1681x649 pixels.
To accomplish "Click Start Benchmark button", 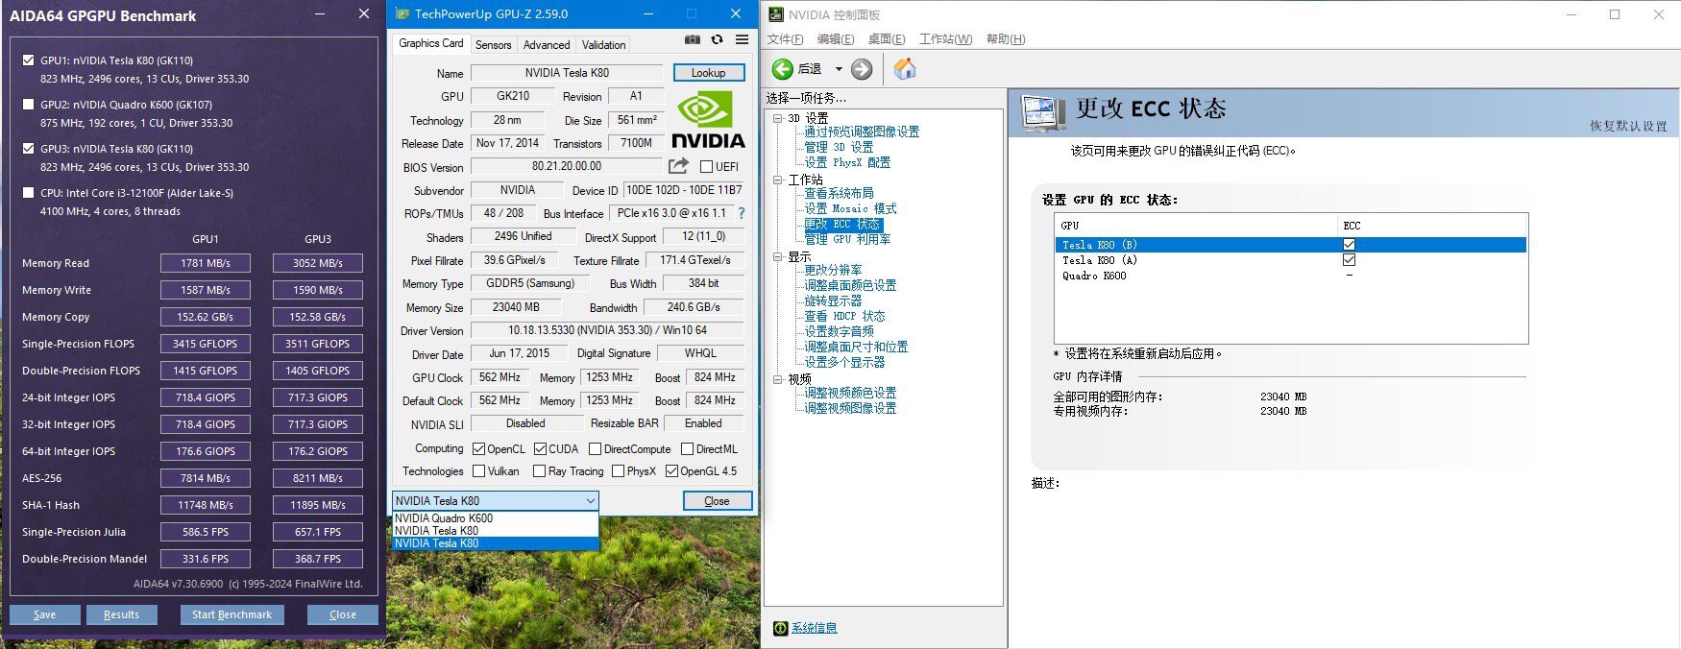I will [231, 614].
